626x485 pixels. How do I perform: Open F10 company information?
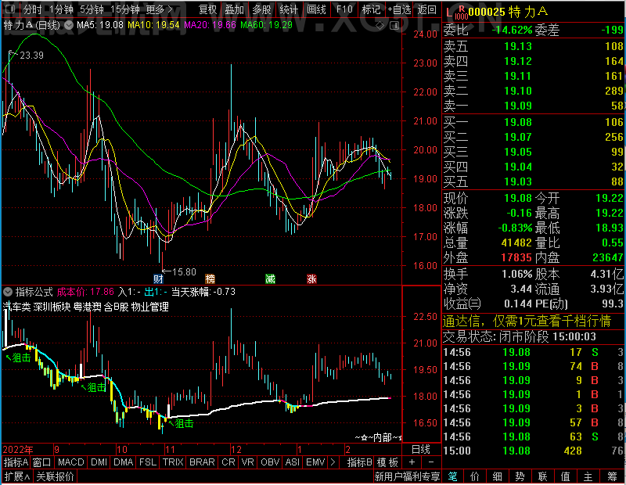[344, 9]
